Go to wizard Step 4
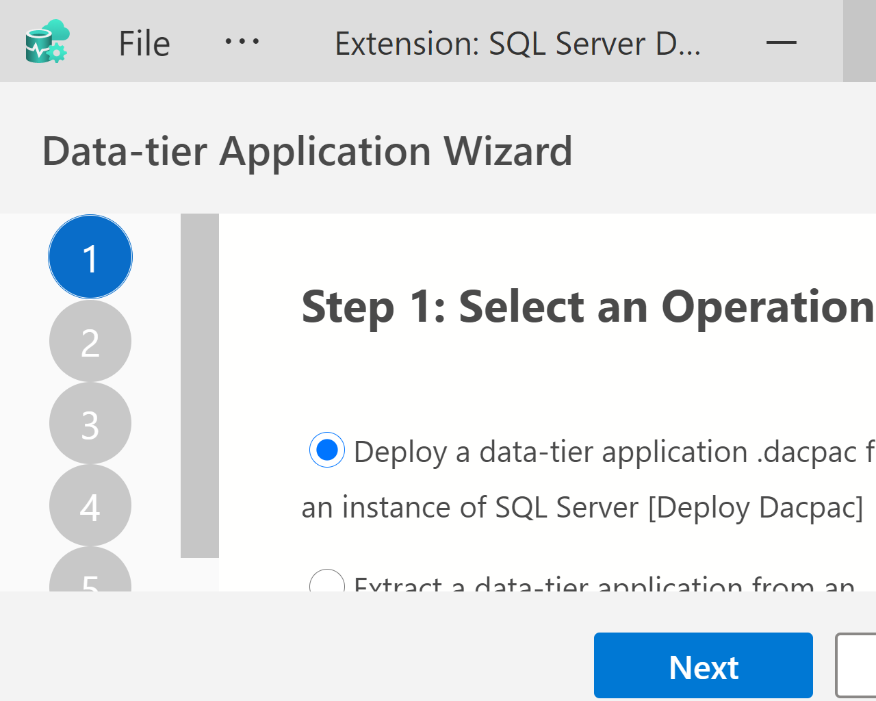 90,505
